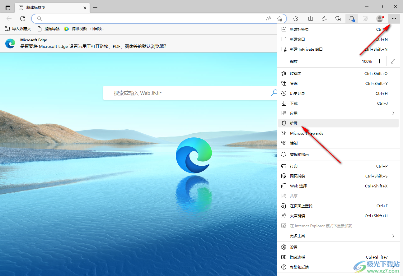
Task: Open 警报和提示 menu entry
Action: tap(338, 154)
